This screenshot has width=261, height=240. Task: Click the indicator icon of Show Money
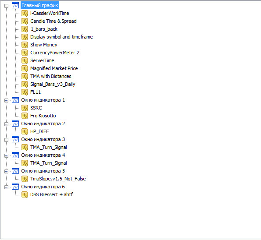pos(25,45)
